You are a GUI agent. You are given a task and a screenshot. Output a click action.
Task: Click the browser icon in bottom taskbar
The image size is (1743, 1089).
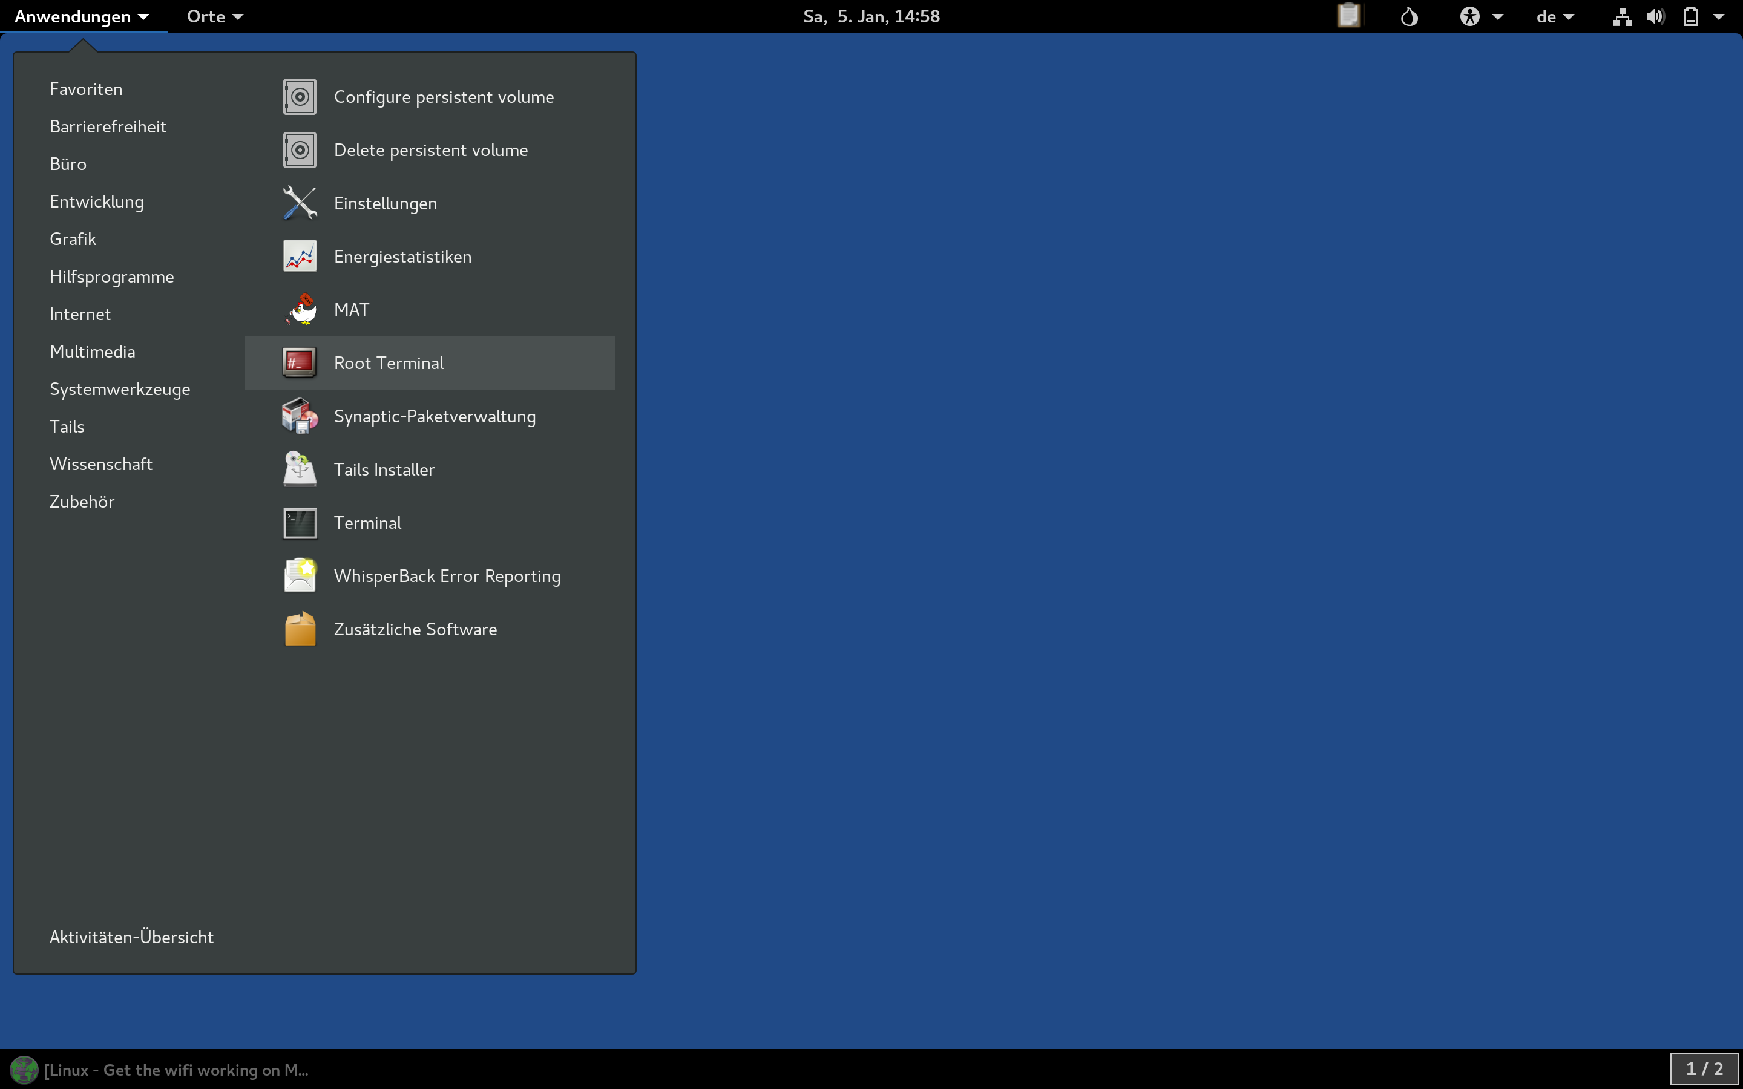pyautogui.click(x=24, y=1070)
